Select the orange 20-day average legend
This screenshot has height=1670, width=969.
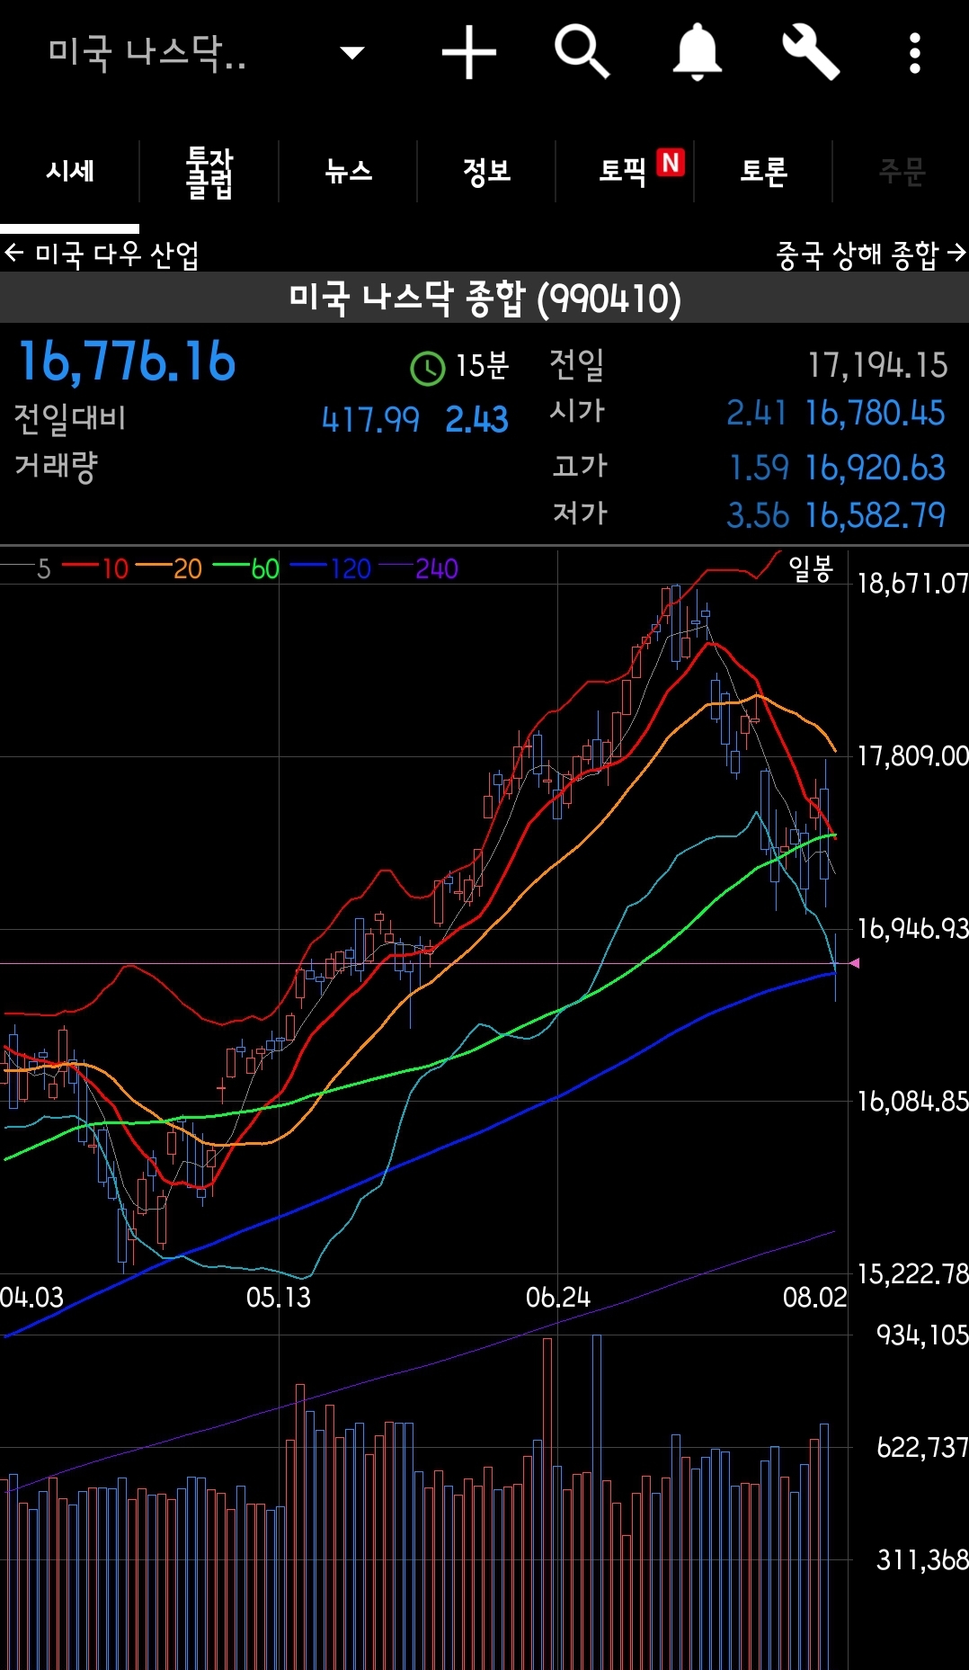point(169,568)
